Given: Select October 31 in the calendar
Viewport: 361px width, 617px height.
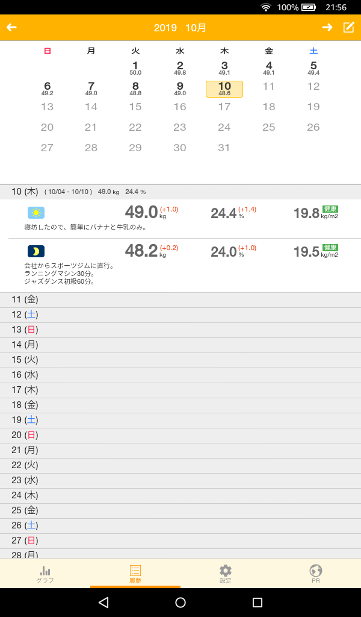Looking at the screenshot, I should tap(224, 148).
